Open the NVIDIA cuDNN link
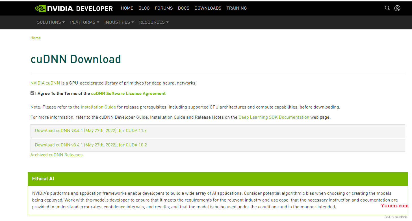412x221 pixels. [x=45, y=83]
